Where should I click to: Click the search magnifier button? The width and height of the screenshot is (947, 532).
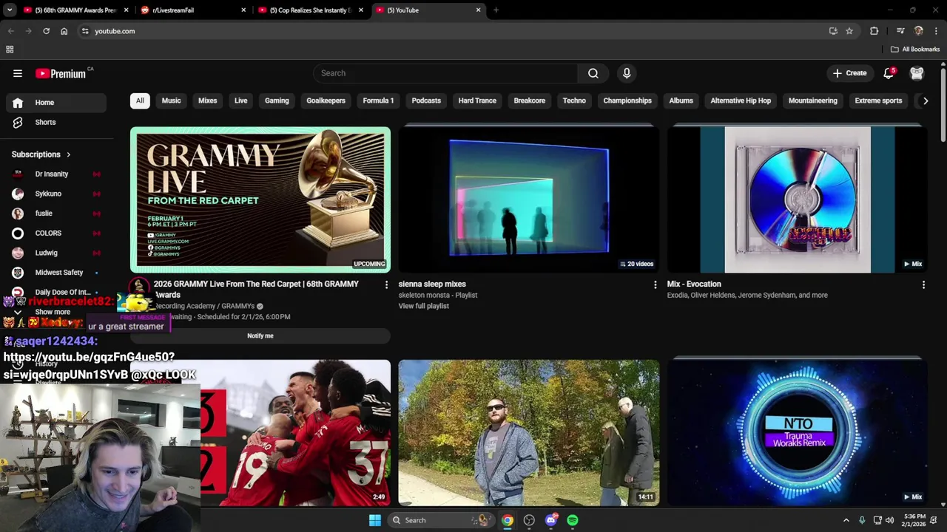(593, 73)
